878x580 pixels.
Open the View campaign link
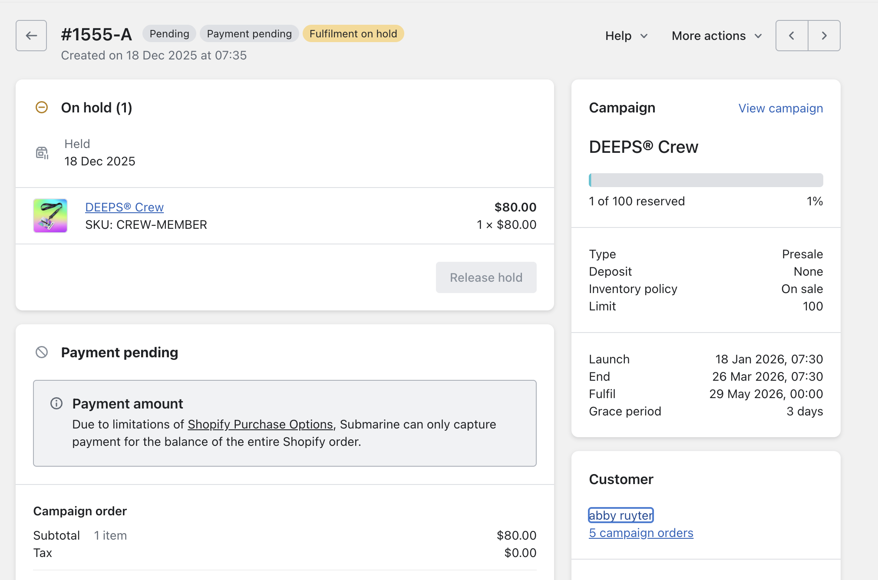780,108
